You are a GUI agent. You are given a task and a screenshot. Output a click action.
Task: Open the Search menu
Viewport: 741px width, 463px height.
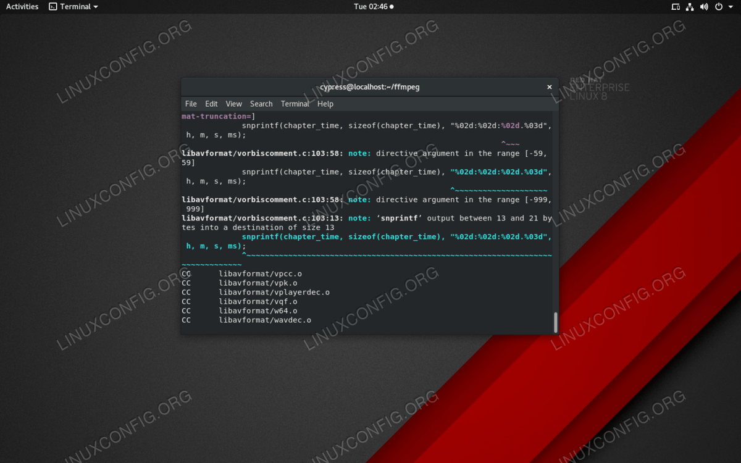pyautogui.click(x=261, y=104)
